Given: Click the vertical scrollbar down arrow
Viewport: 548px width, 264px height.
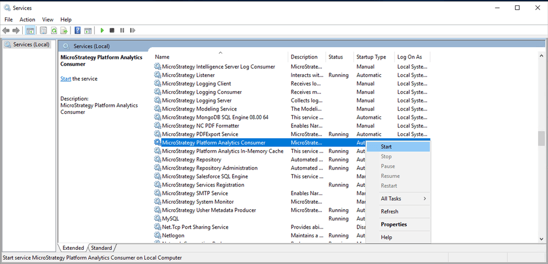Looking at the screenshot, I should [x=541, y=239].
